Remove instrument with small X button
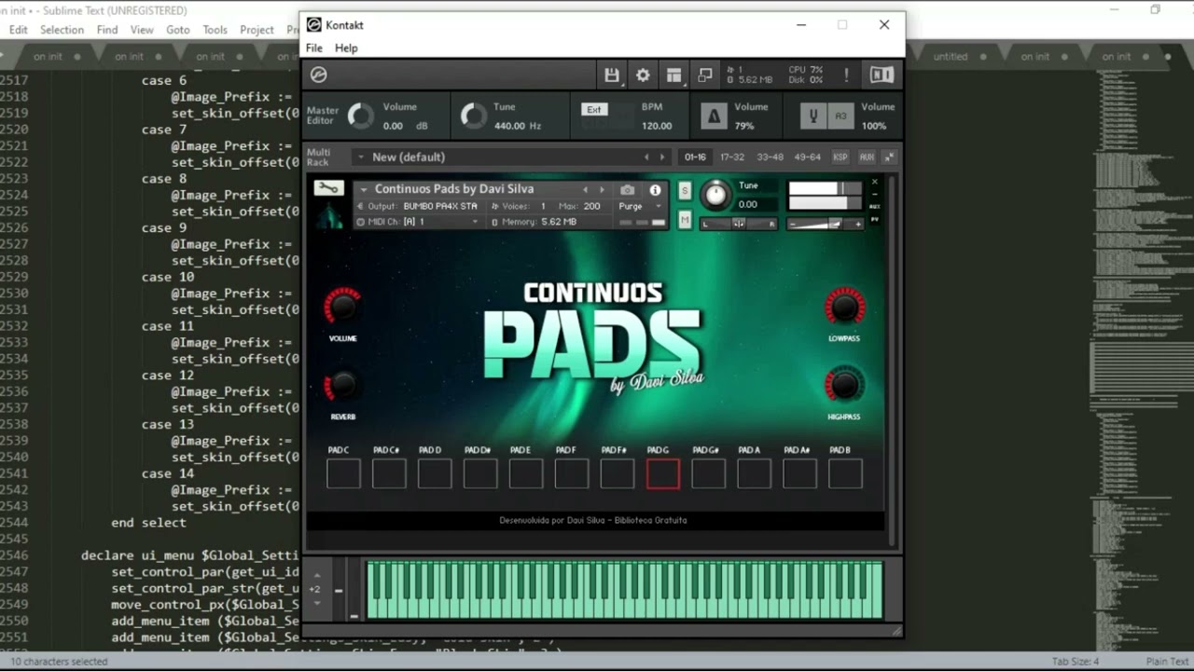This screenshot has height=671, width=1194. pyautogui.click(x=874, y=182)
